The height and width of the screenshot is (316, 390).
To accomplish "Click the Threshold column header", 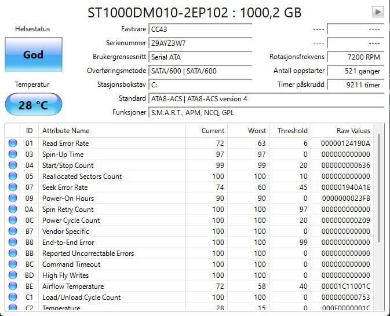I will (x=290, y=130).
